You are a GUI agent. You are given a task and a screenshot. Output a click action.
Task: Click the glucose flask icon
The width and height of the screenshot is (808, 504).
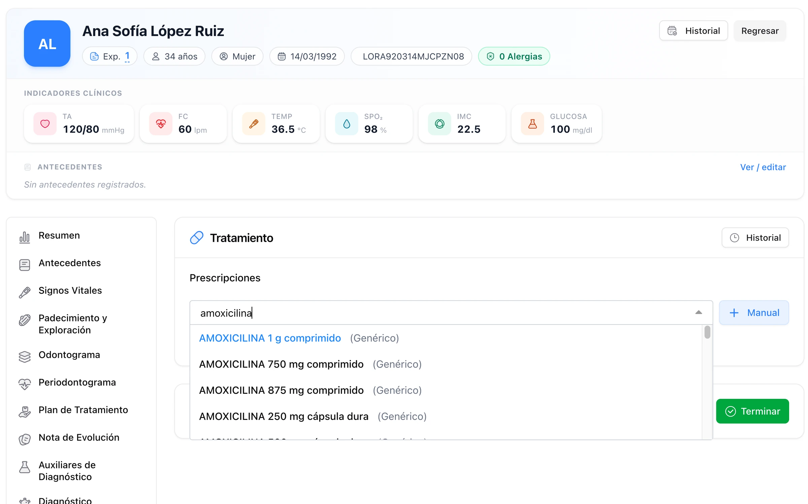click(x=532, y=124)
